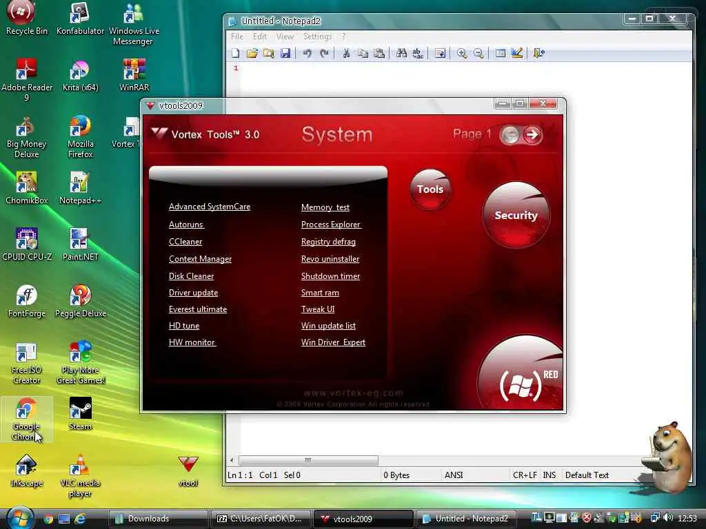Click the Win Driver Expert link
The image size is (706, 529).
[x=334, y=342]
